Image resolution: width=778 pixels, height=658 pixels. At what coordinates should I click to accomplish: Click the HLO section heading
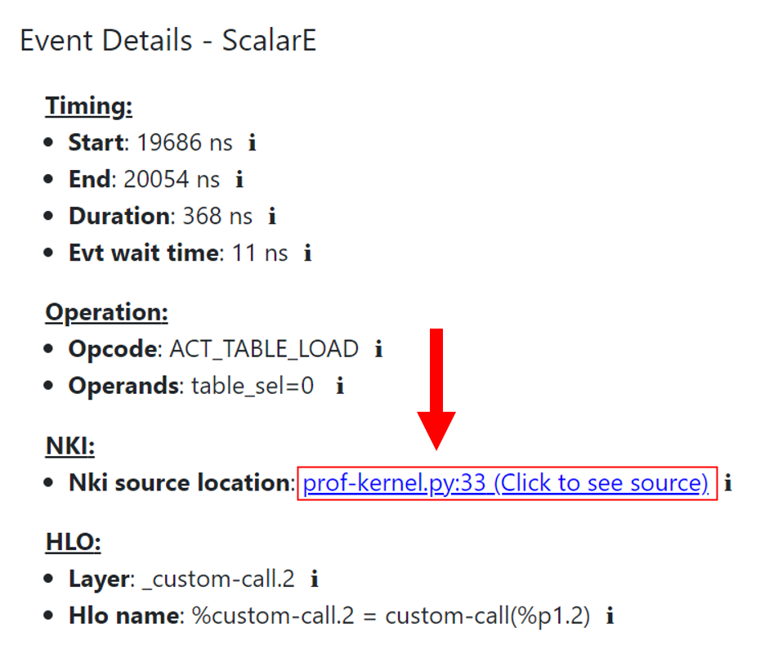click(72, 543)
